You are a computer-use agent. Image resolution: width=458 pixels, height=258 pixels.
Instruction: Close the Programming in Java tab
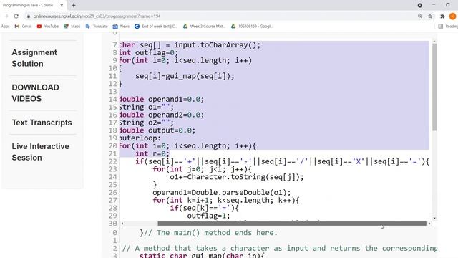pyautogui.click(x=62, y=5)
